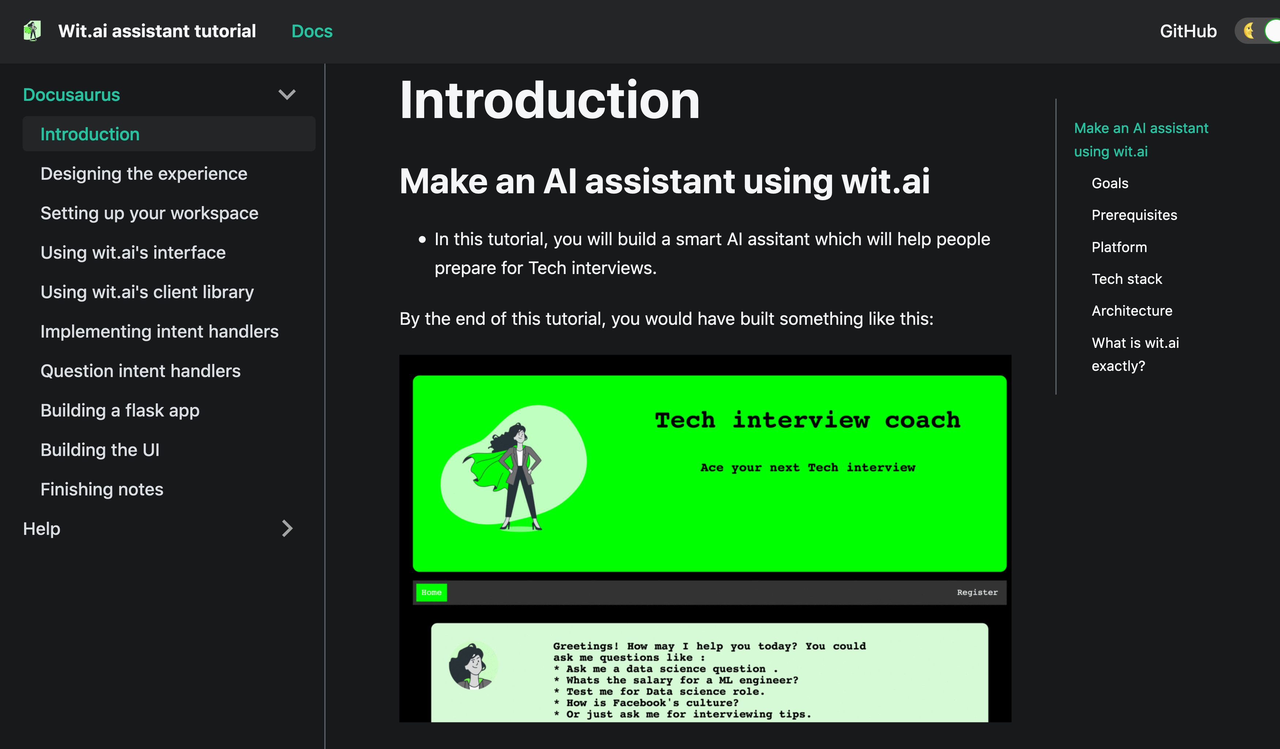The height and width of the screenshot is (749, 1280).
Task: Collapse the Docusaurus sidebar category
Action: 287,95
